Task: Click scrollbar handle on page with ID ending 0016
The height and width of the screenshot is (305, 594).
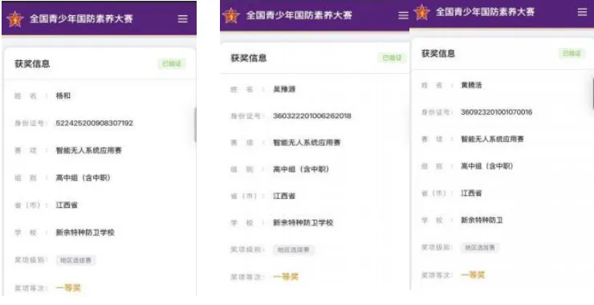Action: point(592,93)
